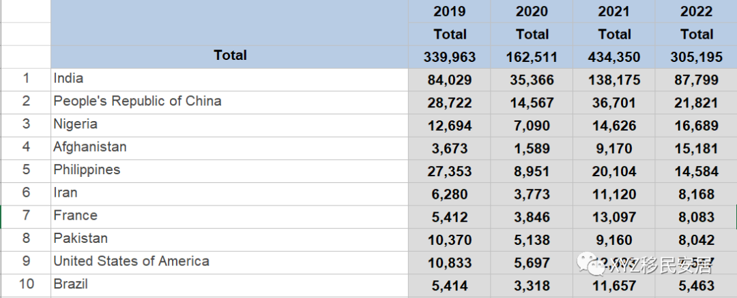The width and height of the screenshot is (737, 298).
Task: Click the 2022 overall total 305,195
Action: pos(696,57)
